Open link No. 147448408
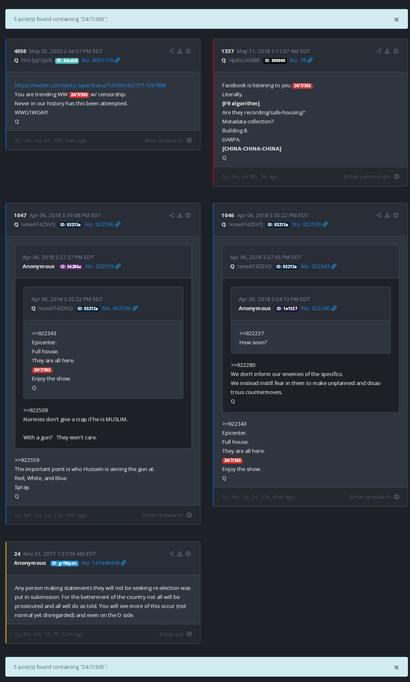This screenshot has width=410, height=682. (x=104, y=563)
